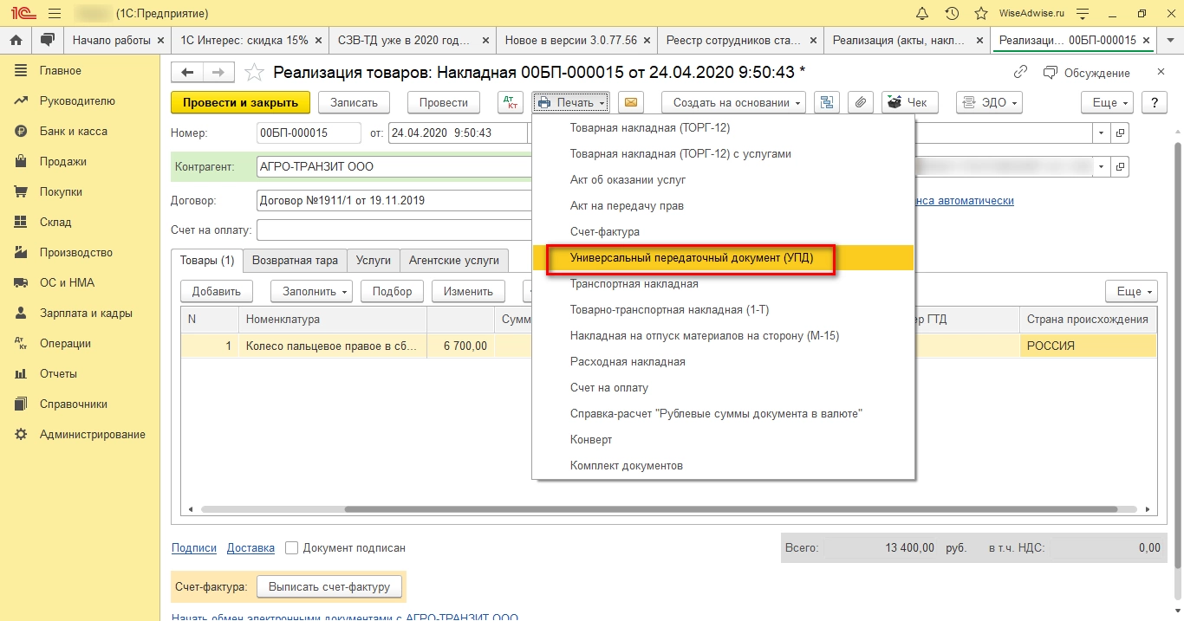Expand the Заполнить dropdown
Image resolution: width=1184 pixels, height=621 pixels.
tap(311, 291)
